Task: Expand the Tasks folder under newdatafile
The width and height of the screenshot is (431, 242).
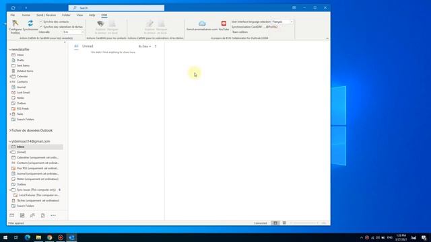Action: [10, 114]
